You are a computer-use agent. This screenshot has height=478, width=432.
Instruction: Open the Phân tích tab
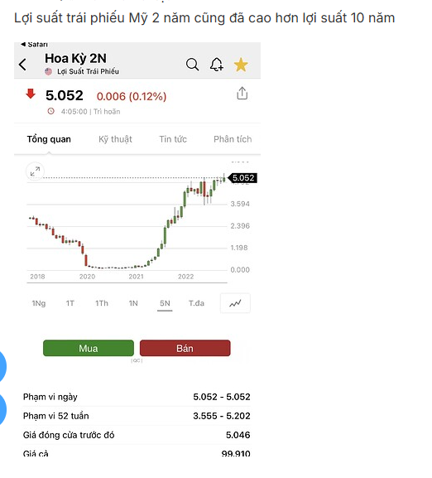[233, 139]
